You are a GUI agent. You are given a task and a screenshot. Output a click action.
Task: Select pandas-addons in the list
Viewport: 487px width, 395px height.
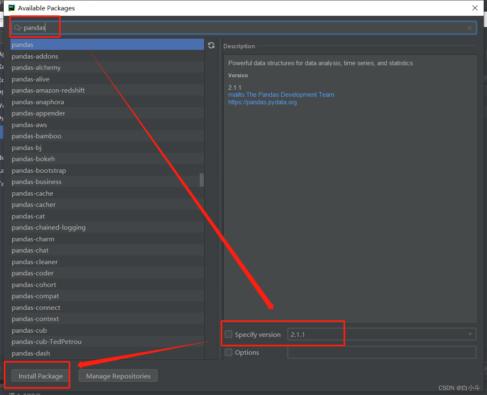(107, 56)
